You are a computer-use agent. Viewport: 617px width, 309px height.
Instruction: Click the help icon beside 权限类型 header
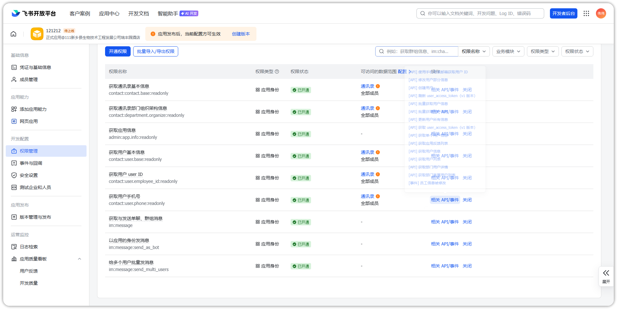click(x=277, y=72)
